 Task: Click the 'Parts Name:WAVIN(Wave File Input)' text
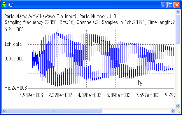click(40, 16)
